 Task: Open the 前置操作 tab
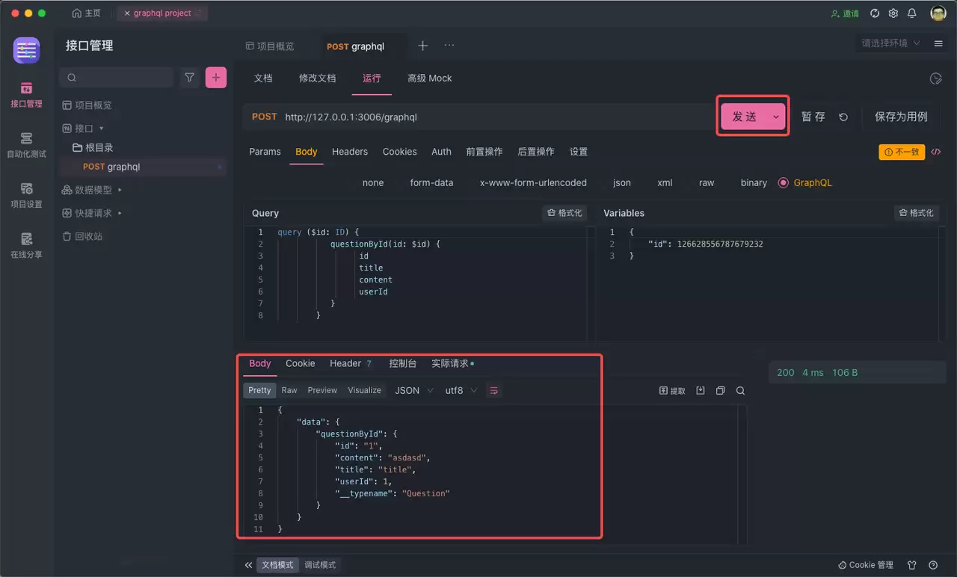(x=484, y=151)
